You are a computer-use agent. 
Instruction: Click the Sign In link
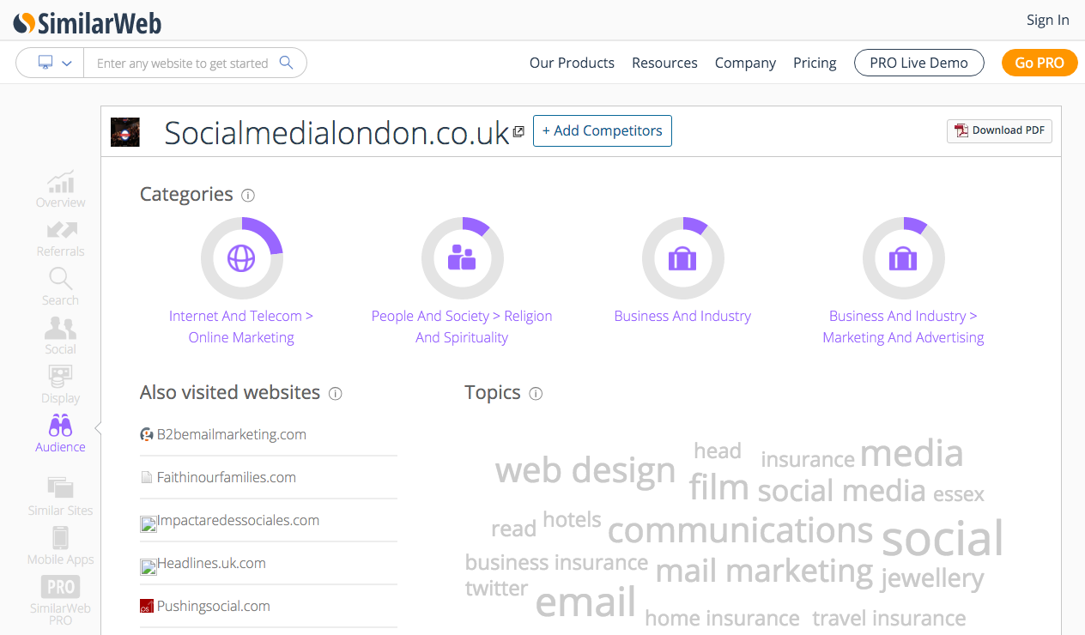1048,20
